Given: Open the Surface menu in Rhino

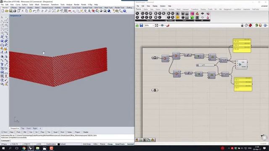Looking at the screenshot, I should point(24,5).
